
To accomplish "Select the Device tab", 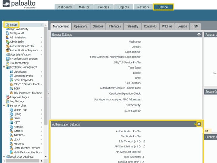I will (x=163, y=7).
